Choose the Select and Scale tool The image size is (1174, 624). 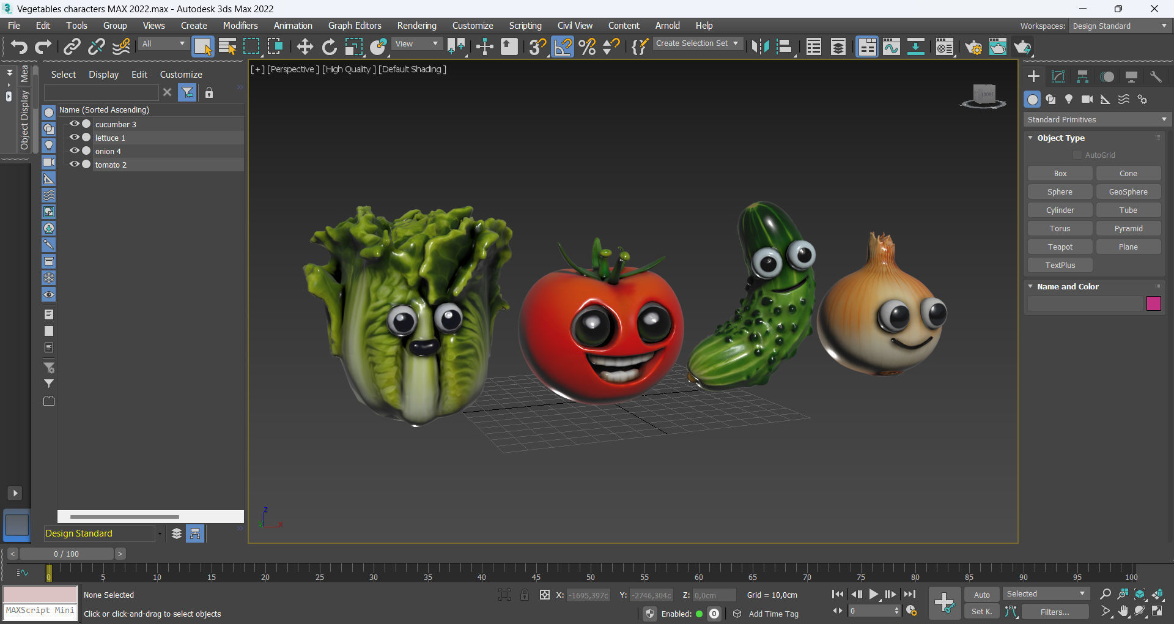(x=353, y=46)
